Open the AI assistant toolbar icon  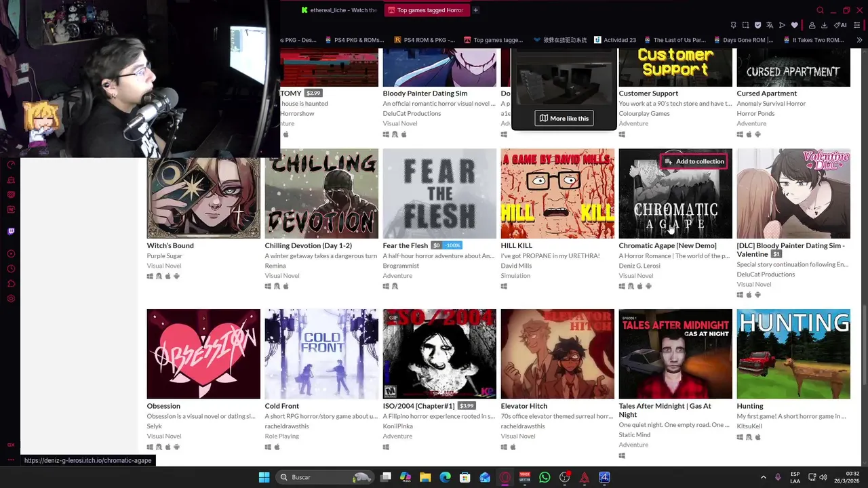point(840,25)
